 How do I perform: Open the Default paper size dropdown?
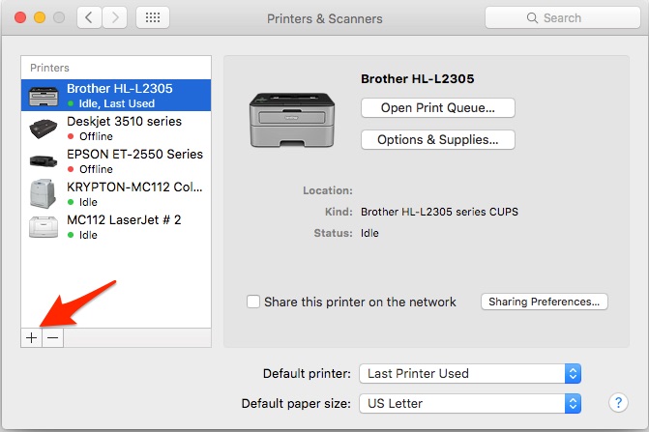click(x=470, y=403)
